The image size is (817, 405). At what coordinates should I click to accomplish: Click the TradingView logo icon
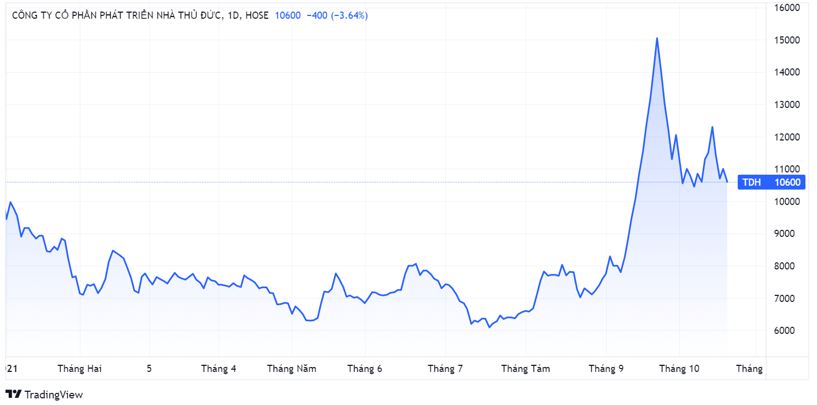(13, 394)
